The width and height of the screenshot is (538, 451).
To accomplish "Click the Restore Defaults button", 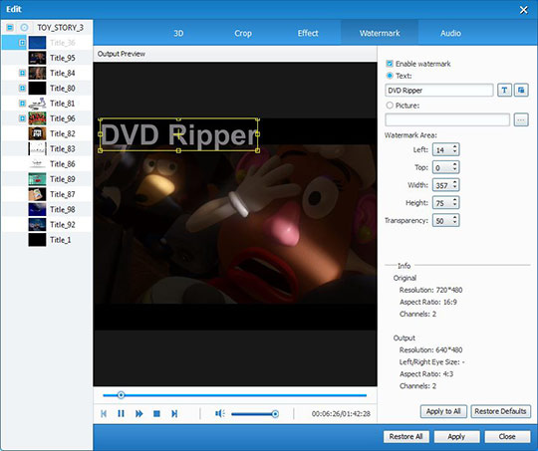I will [500, 411].
